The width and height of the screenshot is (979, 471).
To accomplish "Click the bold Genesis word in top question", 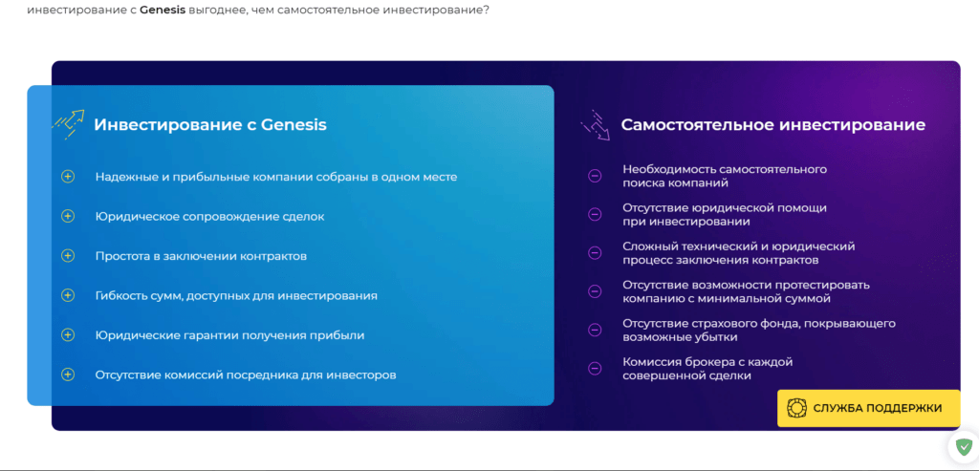I will (x=163, y=11).
